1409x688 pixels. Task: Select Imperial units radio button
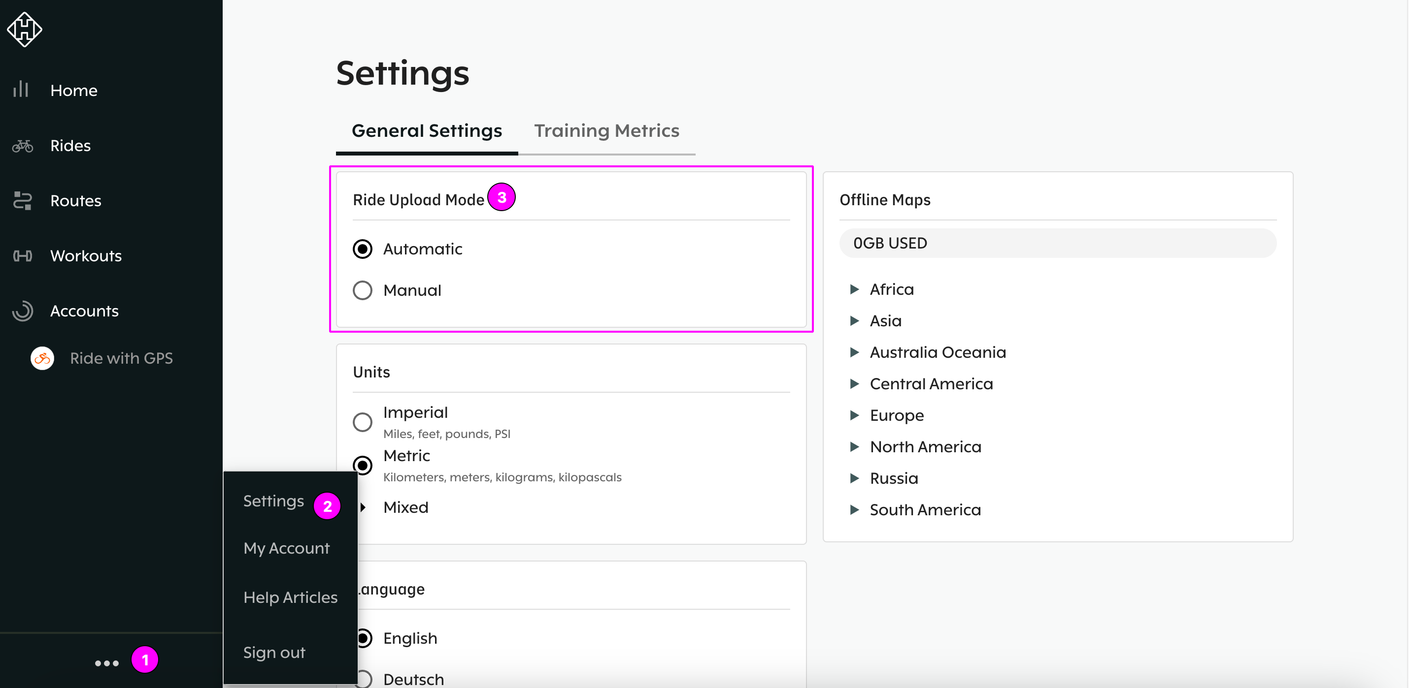click(362, 422)
